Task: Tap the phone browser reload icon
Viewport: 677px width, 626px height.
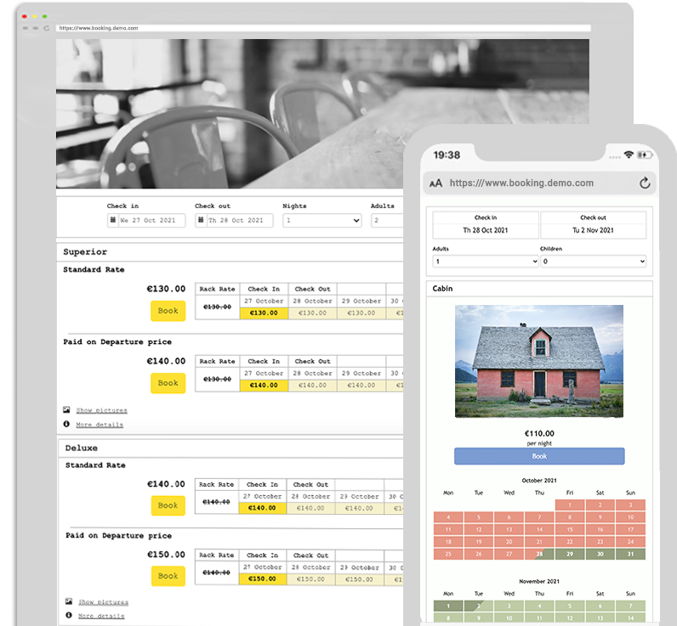Action: click(x=645, y=183)
